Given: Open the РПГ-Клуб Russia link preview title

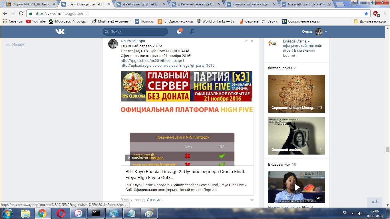Looking at the screenshot, I should point(185,175).
